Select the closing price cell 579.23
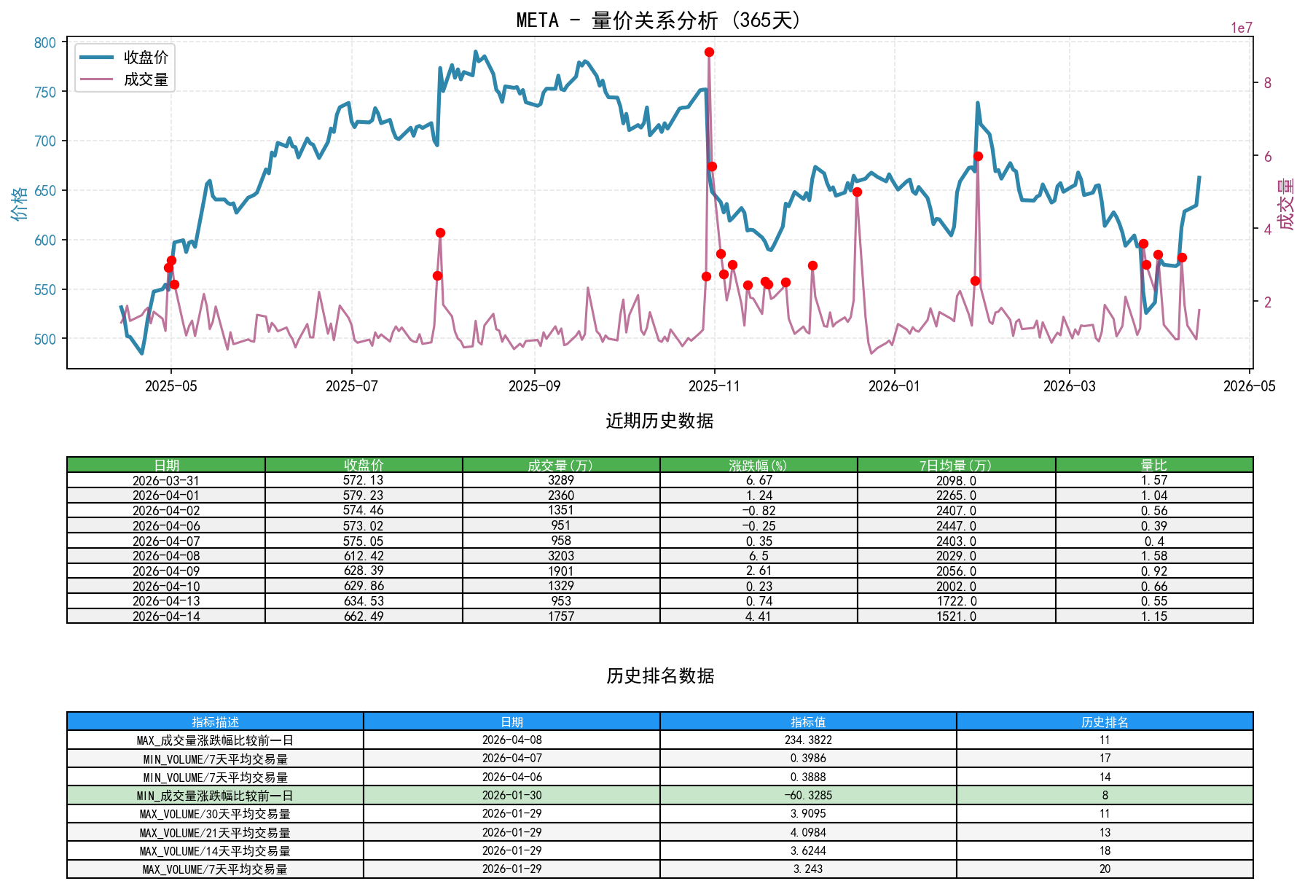 [364, 496]
